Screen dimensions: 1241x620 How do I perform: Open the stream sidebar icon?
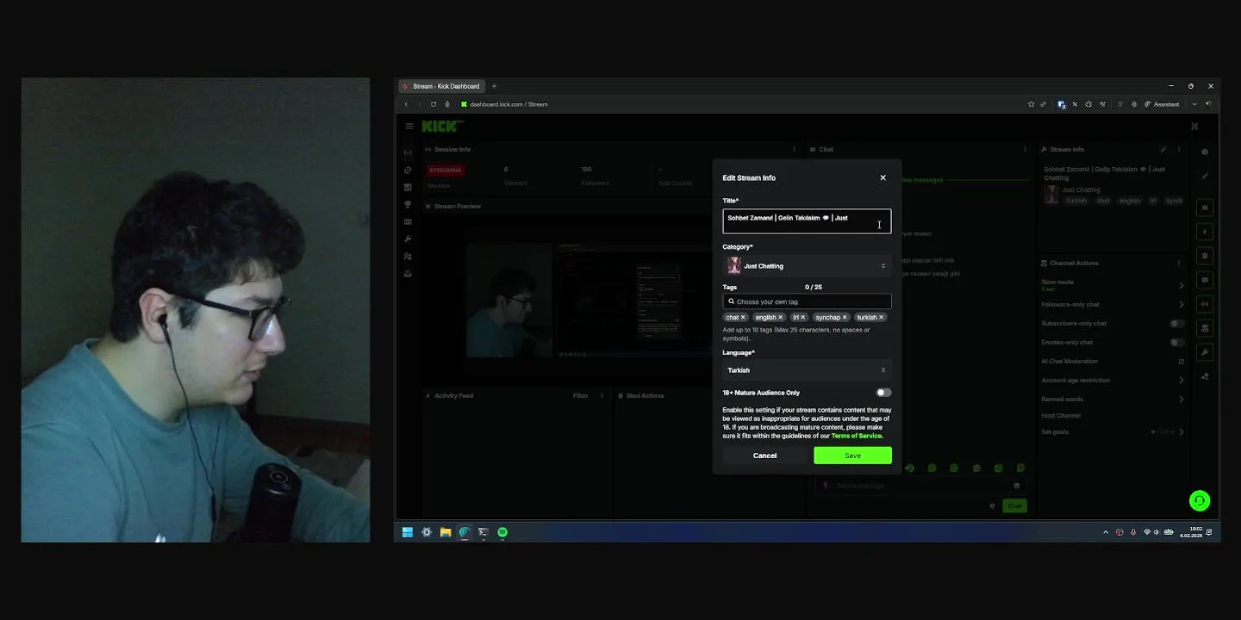point(408,152)
